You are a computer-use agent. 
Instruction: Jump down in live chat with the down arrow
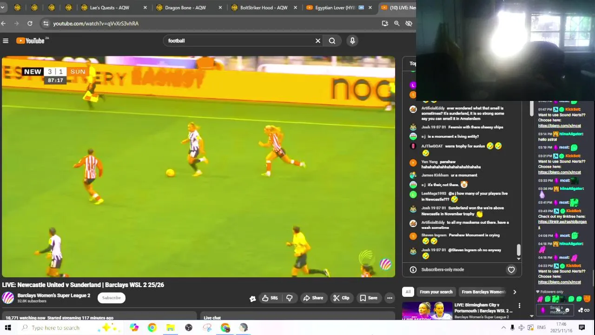point(519,259)
